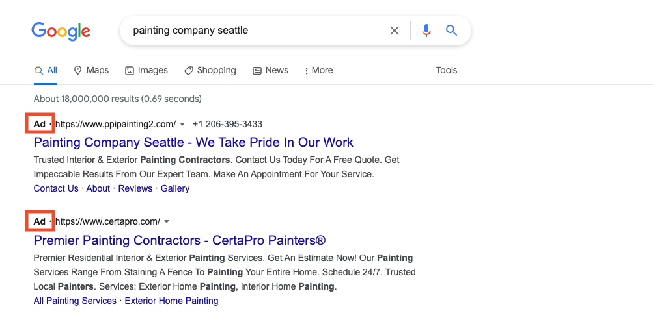Open the Reviews sitelink
Screen dimensions: 653x324
coord(135,188)
